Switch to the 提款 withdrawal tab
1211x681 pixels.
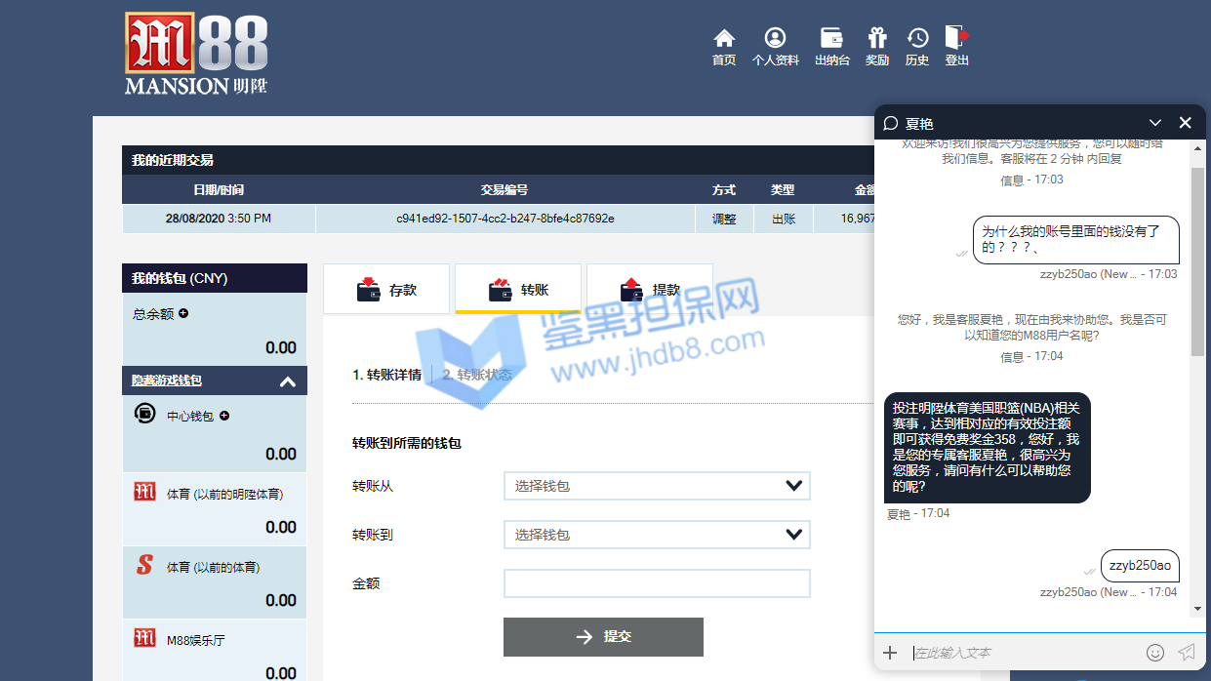pyautogui.click(x=650, y=290)
